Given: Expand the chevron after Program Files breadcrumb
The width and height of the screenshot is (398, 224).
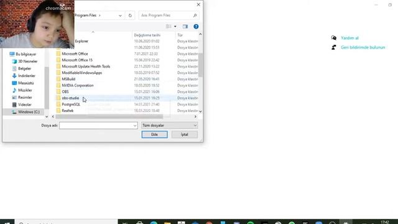Looking at the screenshot, I should click(x=99, y=16).
